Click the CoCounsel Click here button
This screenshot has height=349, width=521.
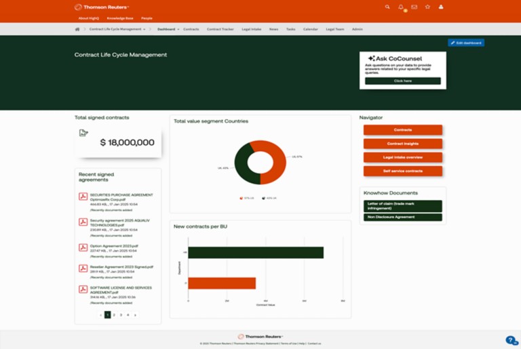[403, 81]
